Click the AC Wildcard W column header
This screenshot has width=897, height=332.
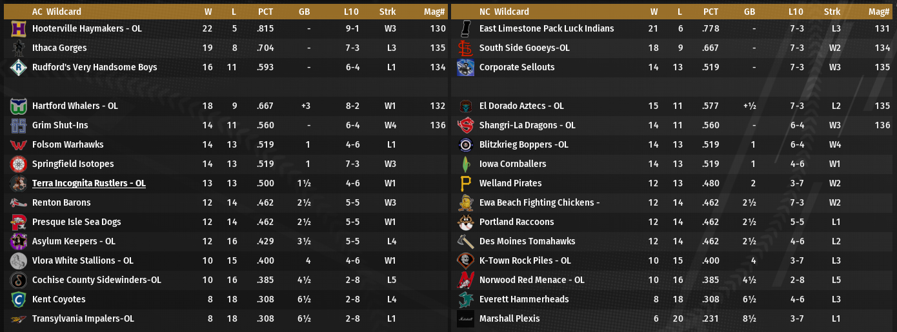(208, 12)
